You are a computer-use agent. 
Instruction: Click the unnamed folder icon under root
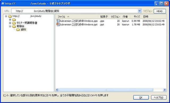click(x=14, y=20)
